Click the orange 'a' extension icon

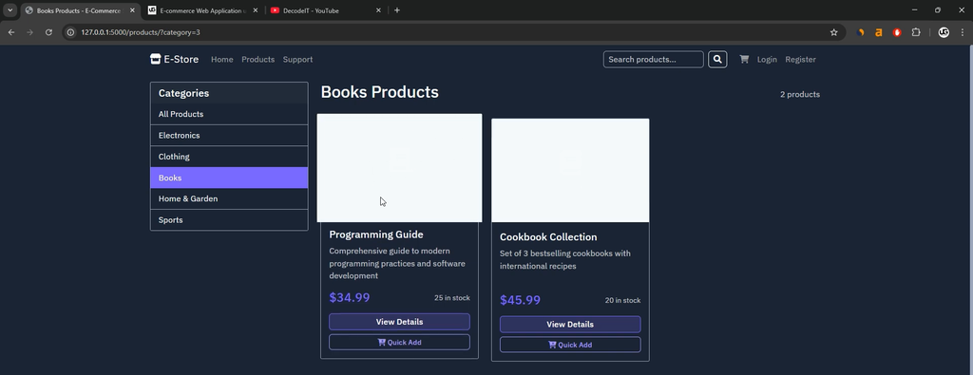click(x=879, y=32)
